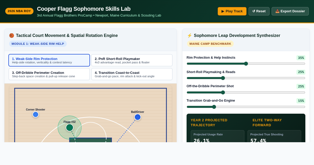Viewport: 314px width, 165px height.
Task: Click the 35% Rim Protection value
Action: pos(301,58)
